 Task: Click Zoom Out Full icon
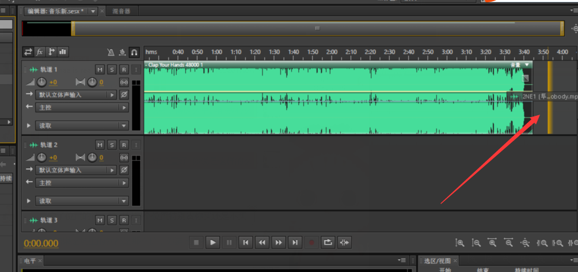tap(525, 243)
